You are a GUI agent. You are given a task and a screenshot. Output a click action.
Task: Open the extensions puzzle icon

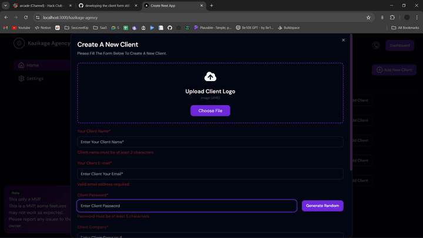coord(392,18)
